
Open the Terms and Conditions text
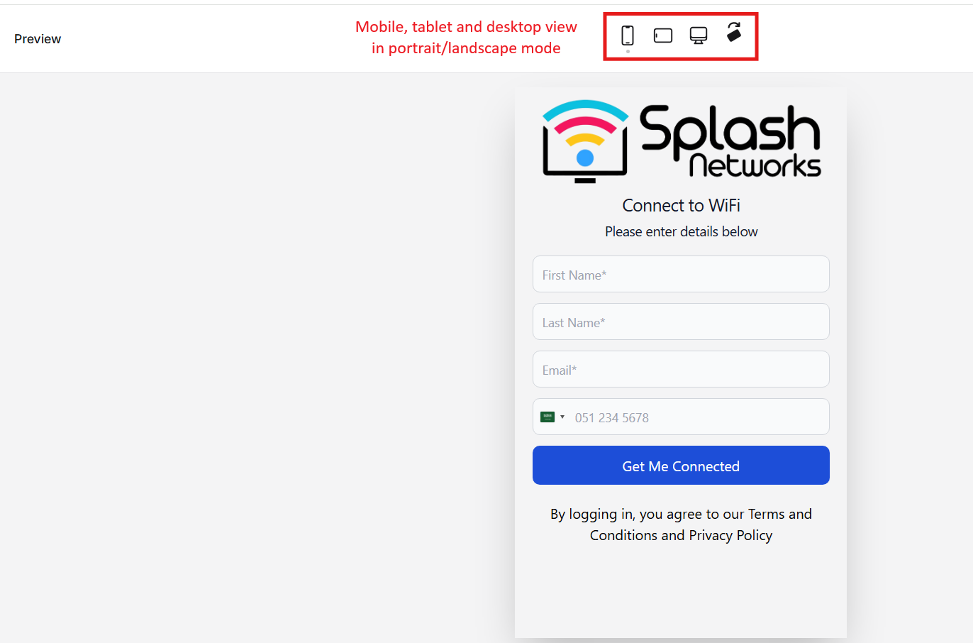tap(701, 524)
